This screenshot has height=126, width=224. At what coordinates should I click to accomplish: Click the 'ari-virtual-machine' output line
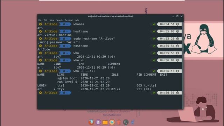click(55, 35)
